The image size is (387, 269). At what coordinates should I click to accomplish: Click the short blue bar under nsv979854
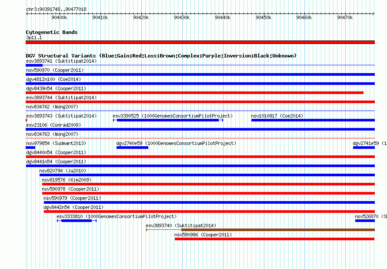coord(30,148)
